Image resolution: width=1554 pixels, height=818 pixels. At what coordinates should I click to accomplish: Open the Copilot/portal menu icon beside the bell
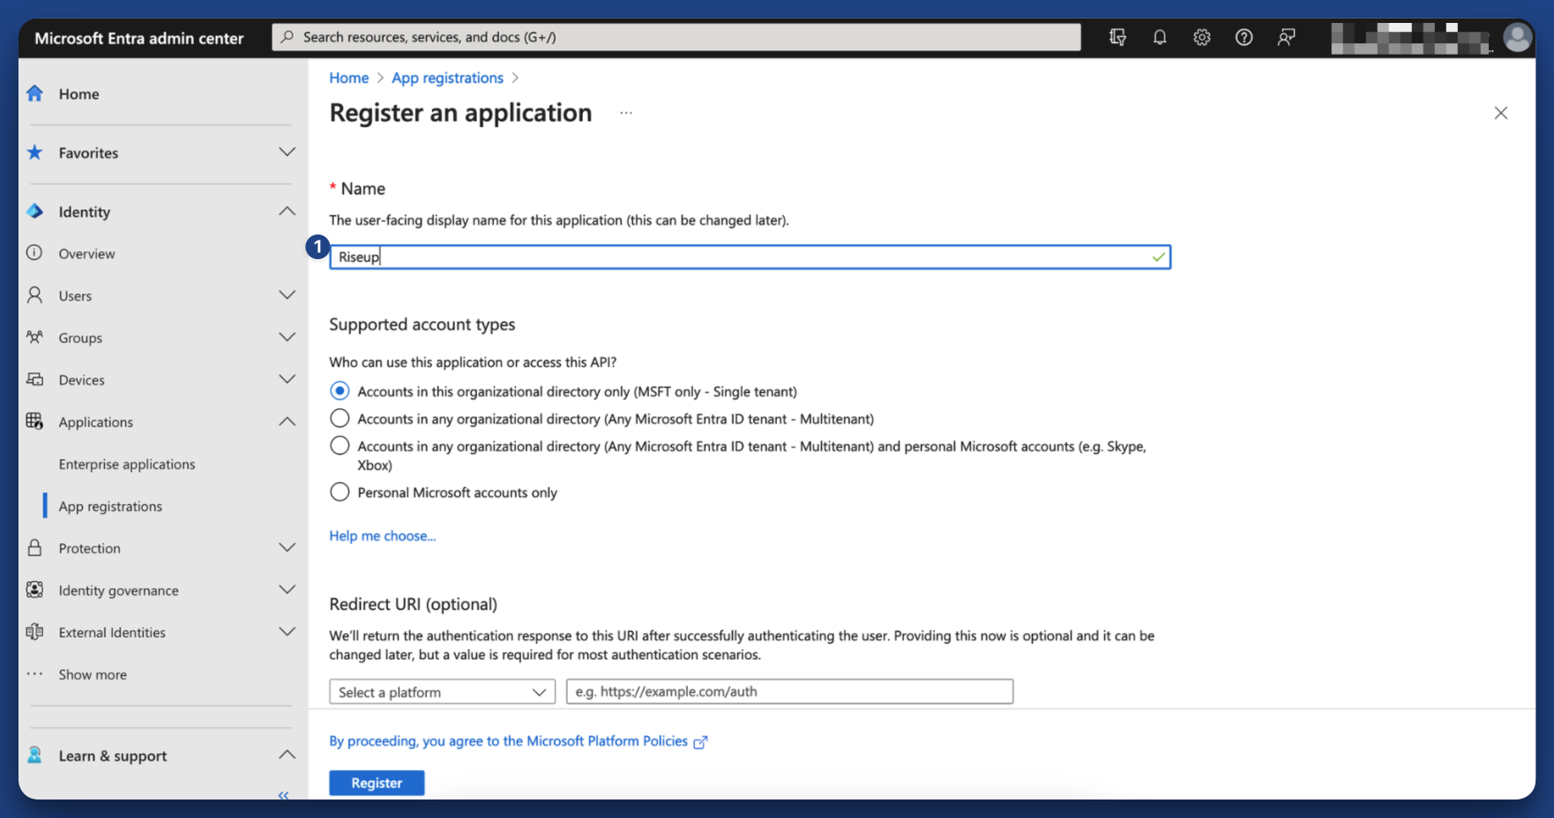[1117, 37]
